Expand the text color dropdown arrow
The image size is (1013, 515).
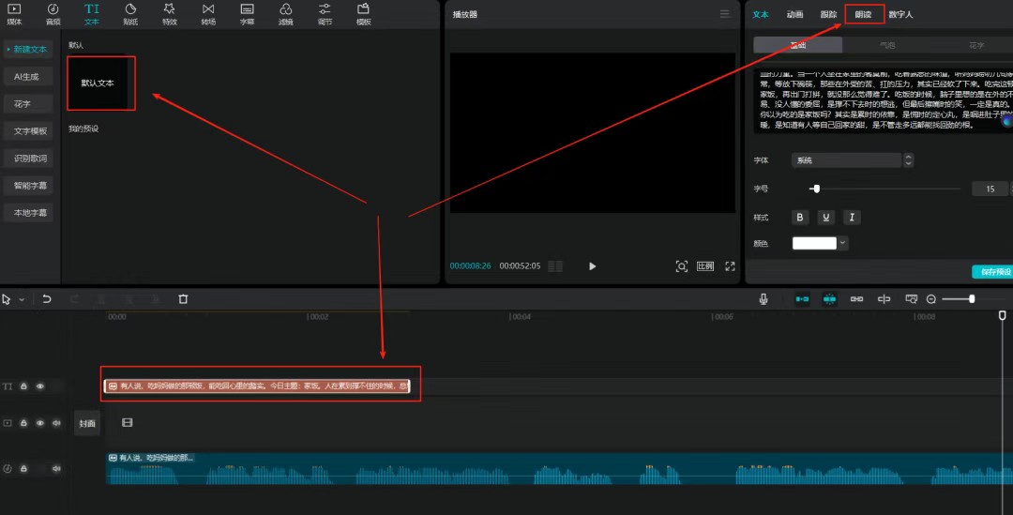[x=842, y=243]
